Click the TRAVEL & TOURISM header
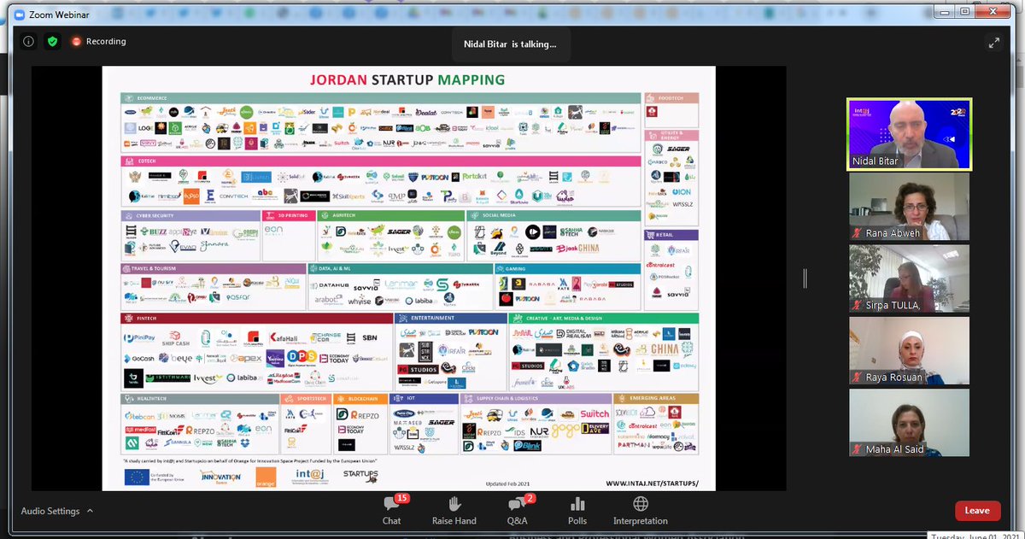This screenshot has width=1025, height=539. click(212, 267)
